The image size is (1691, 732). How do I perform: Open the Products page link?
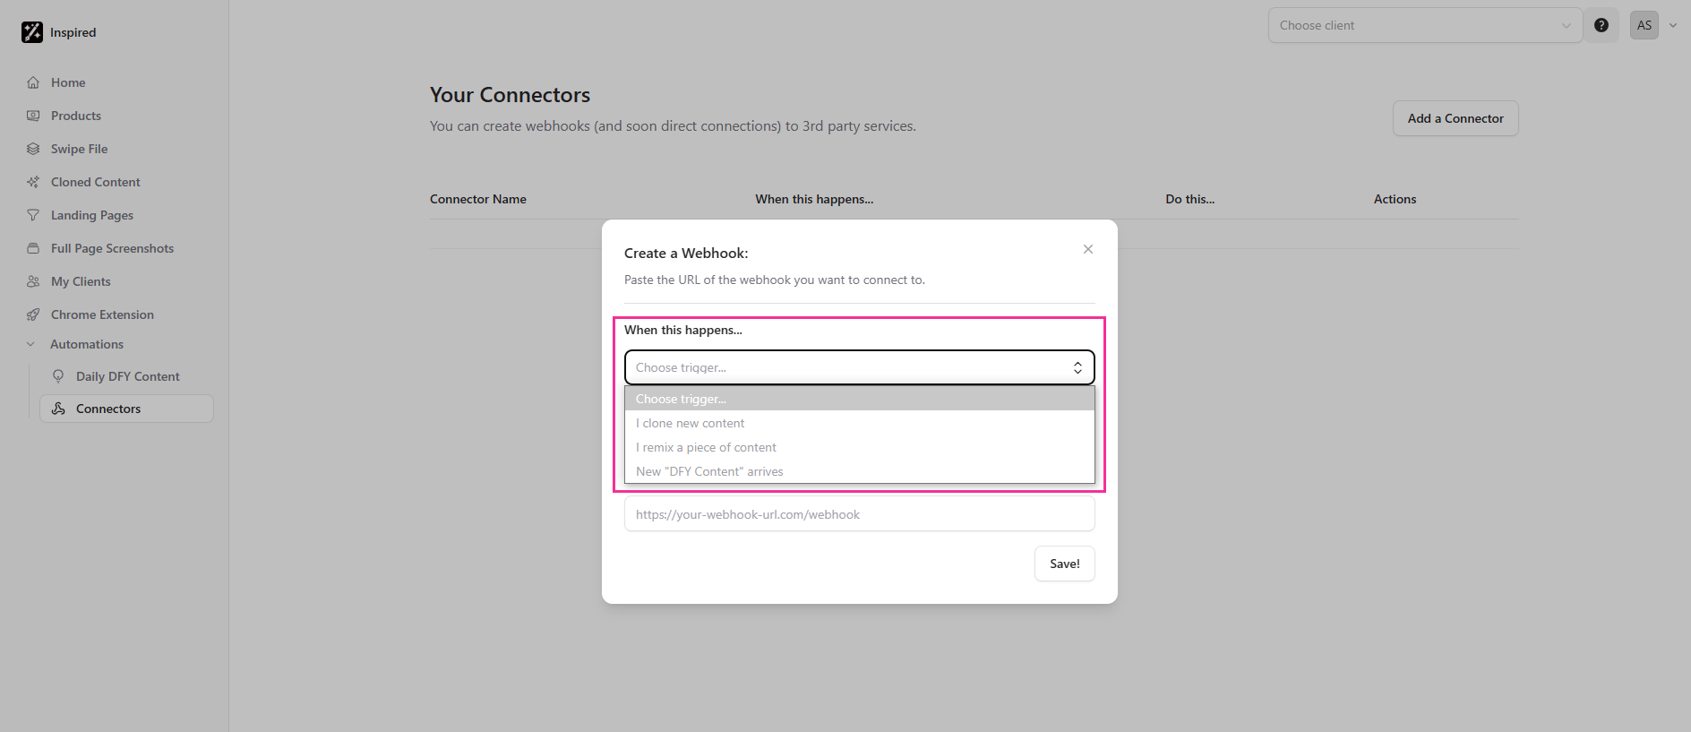coord(76,116)
